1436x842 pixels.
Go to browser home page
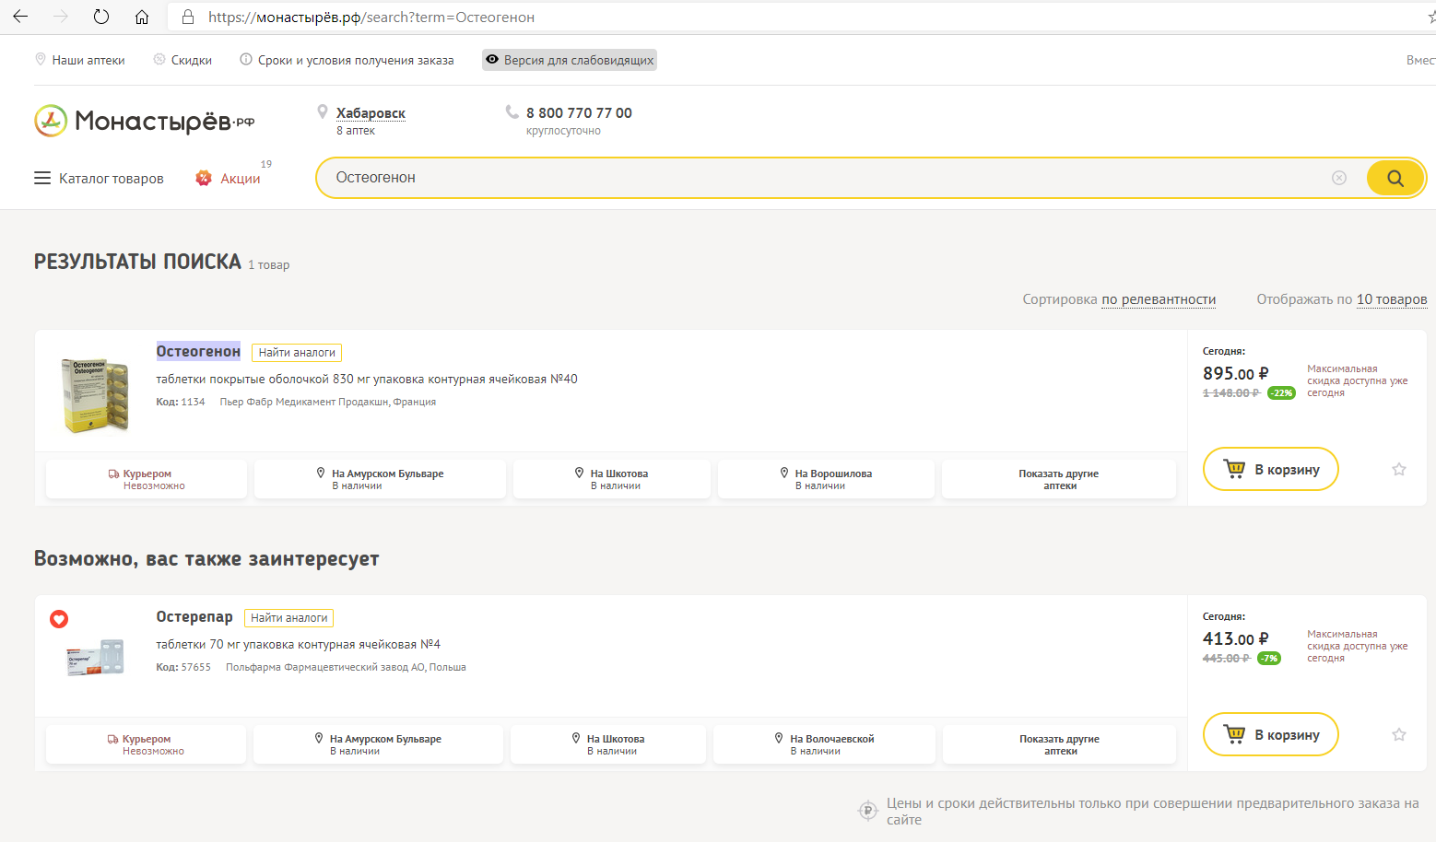[x=142, y=17]
